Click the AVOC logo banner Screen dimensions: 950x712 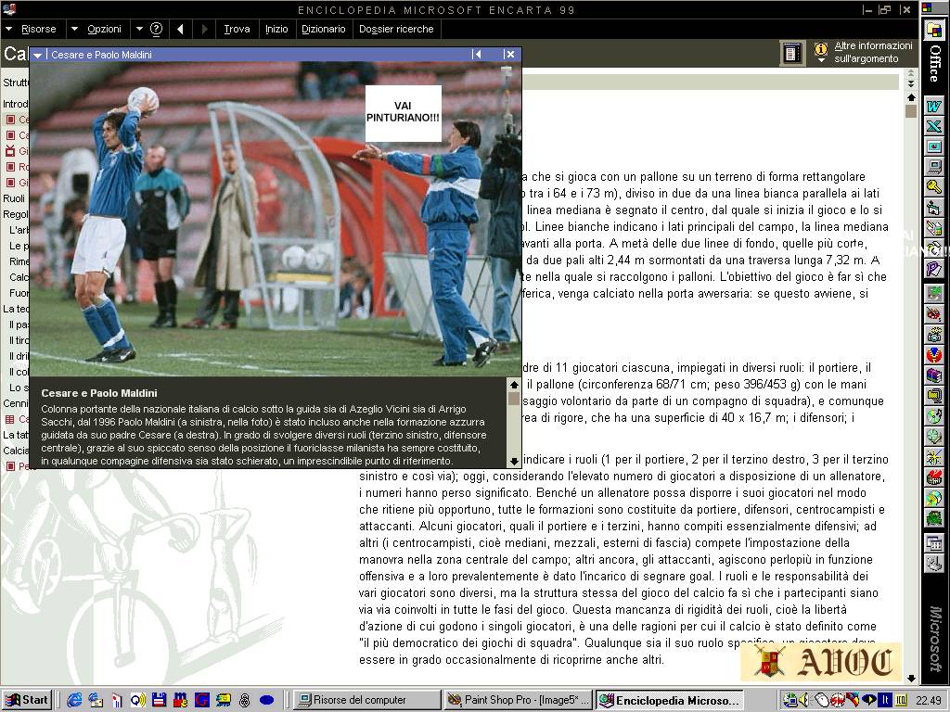tap(821, 662)
